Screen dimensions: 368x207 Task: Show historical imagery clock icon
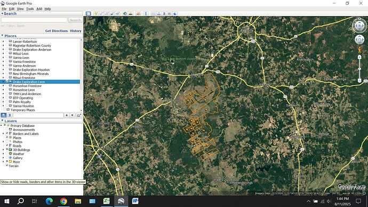125,14
